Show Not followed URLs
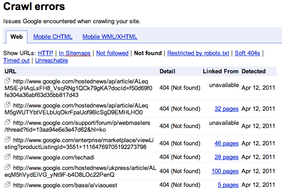This screenshot has height=190, width=283. pyautogui.click(x=112, y=53)
